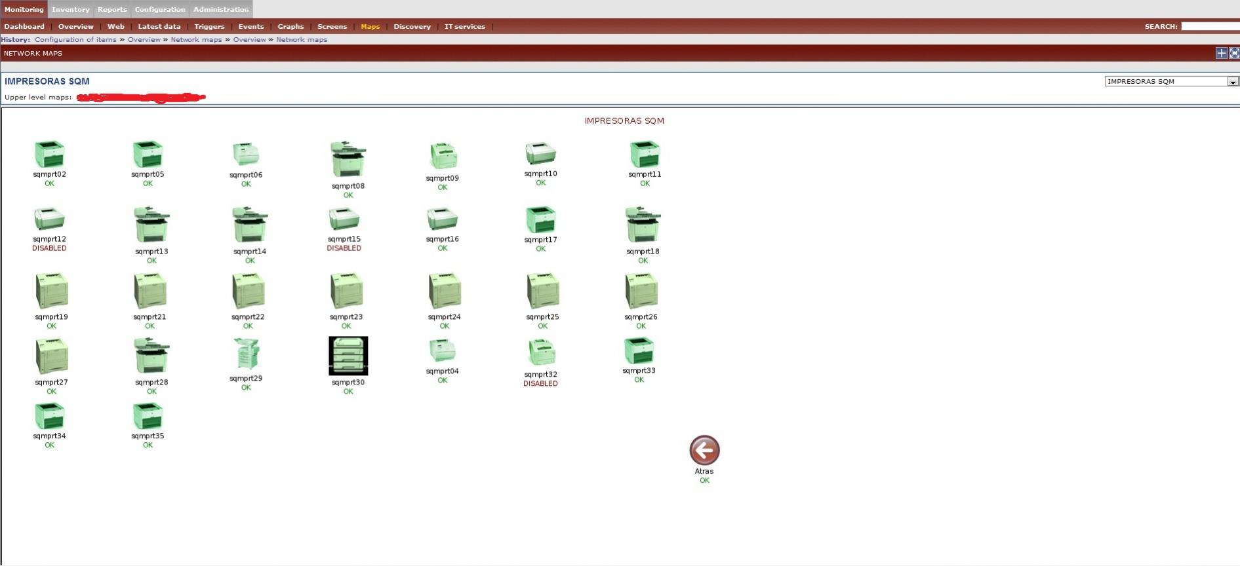1240x566 pixels.
Task: Select the sqmprt28 multifunction printer icon
Action: tap(151, 356)
